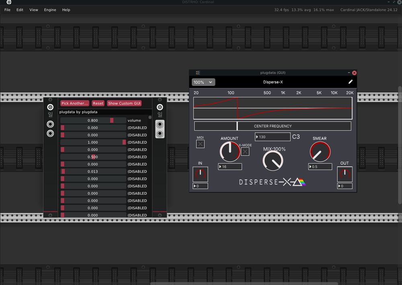Click the MIX:100% label
The image size is (402, 285).
[x=274, y=149]
